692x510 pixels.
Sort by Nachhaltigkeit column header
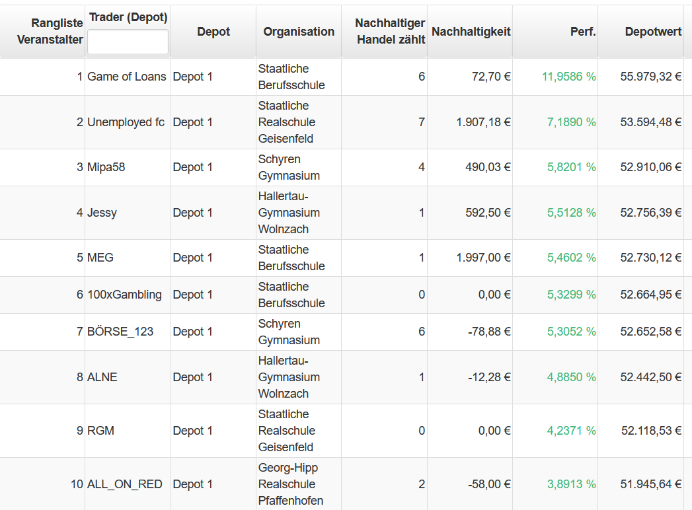(x=471, y=32)
